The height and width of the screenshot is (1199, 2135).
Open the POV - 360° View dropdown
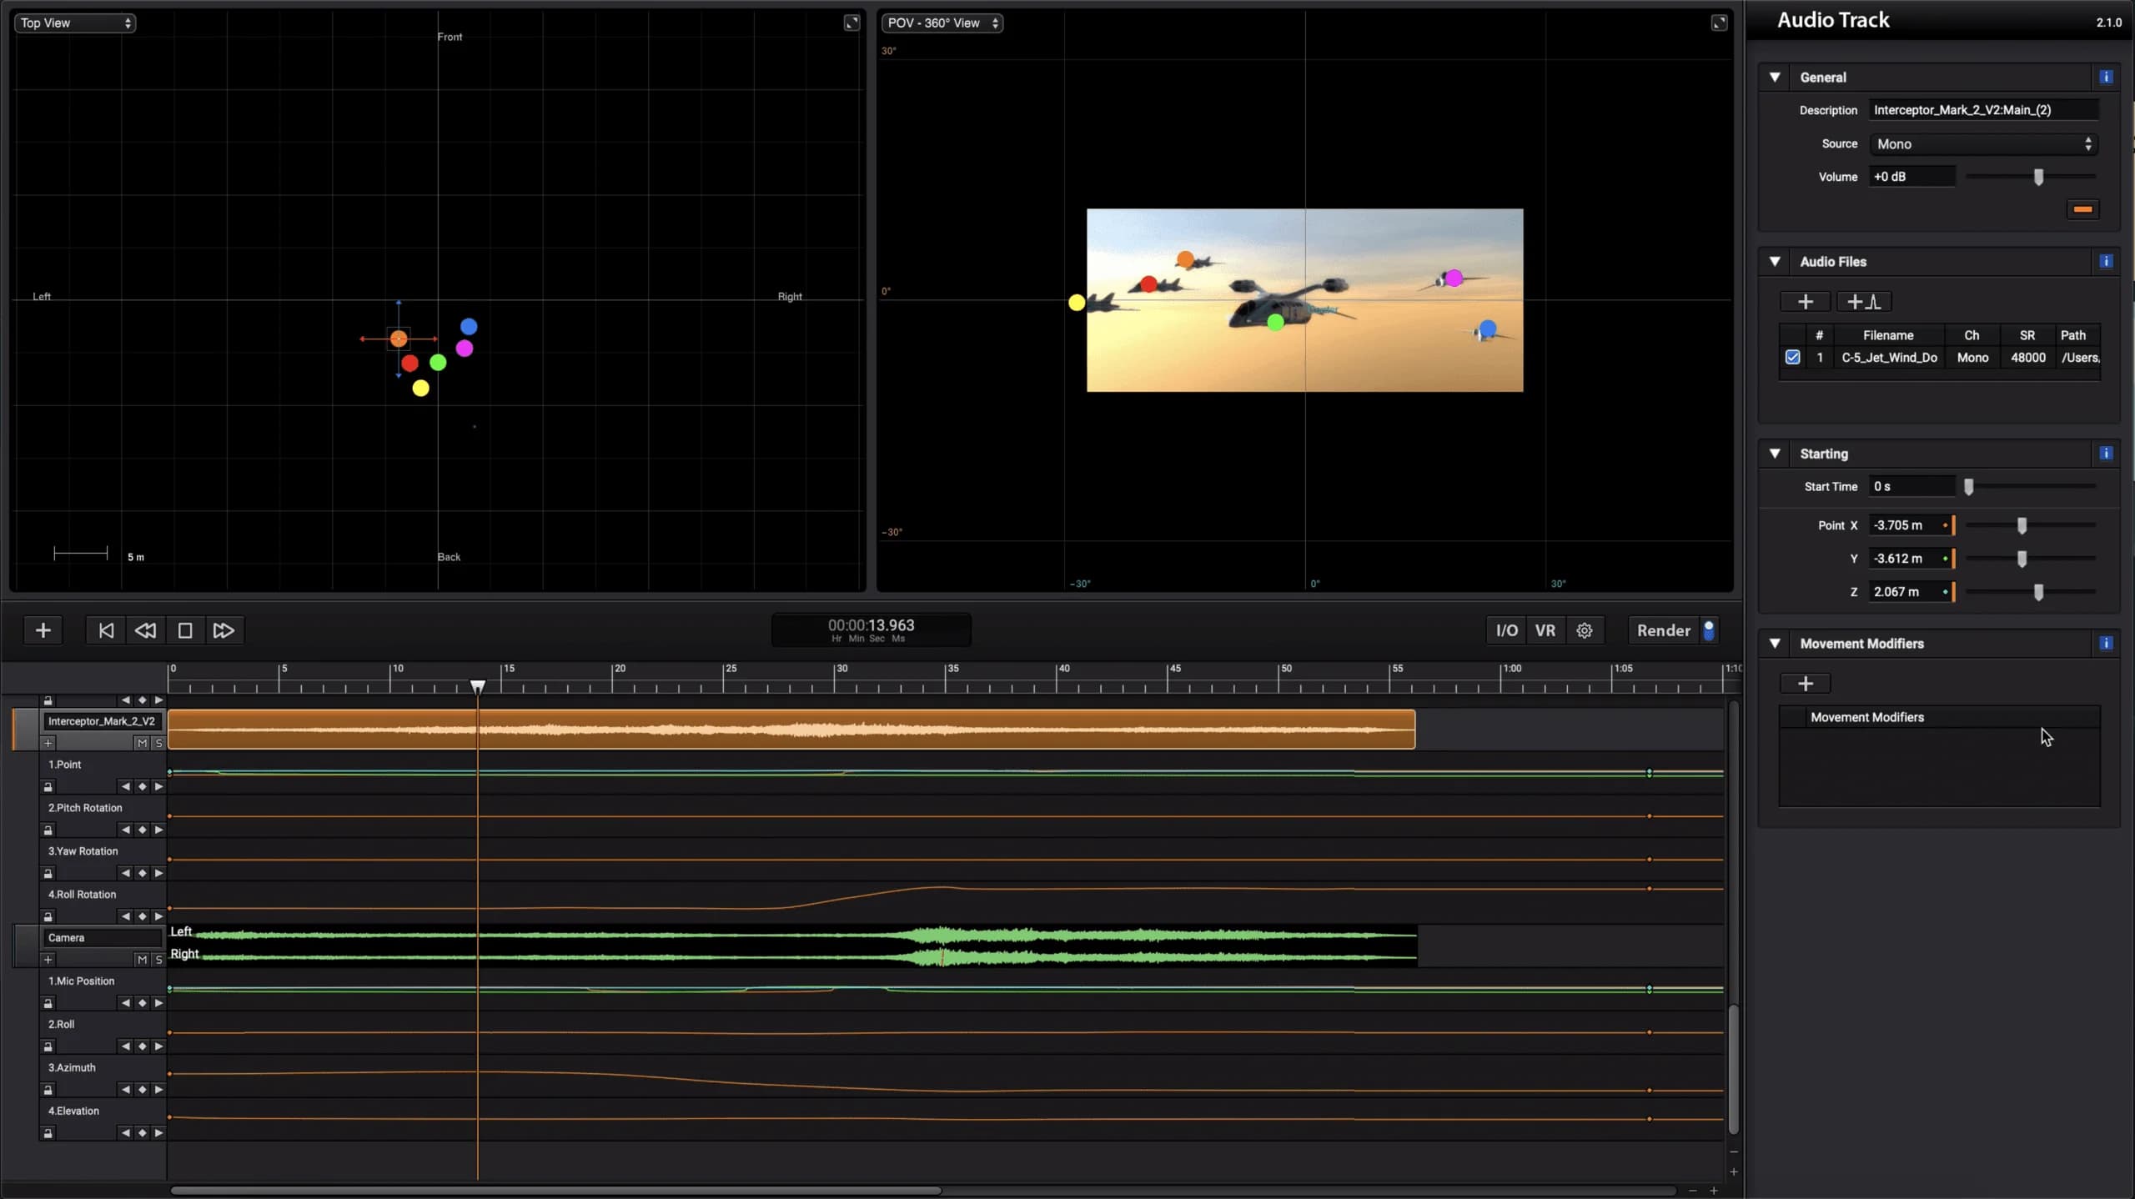point(942,23)
